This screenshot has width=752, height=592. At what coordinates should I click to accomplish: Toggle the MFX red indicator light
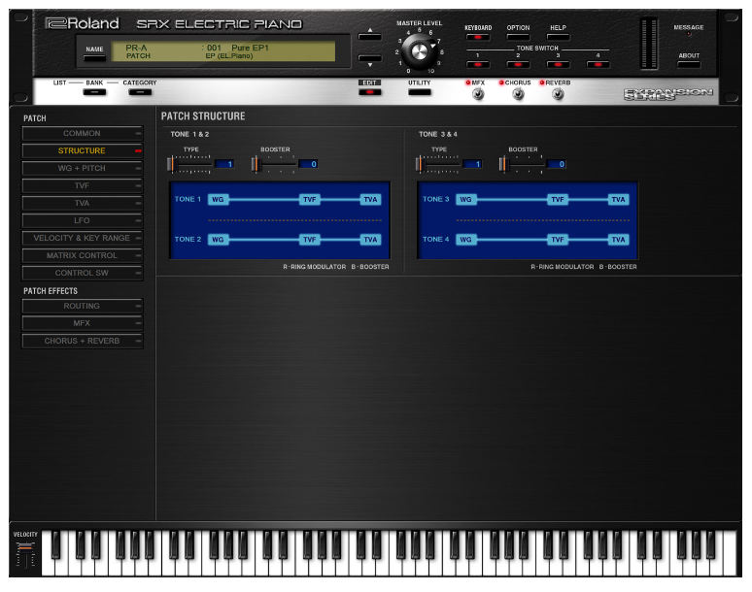click(468, 82)
